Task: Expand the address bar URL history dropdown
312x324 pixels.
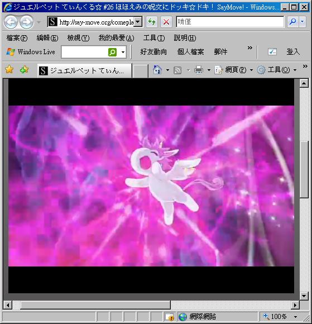Action: pos(138,22)
